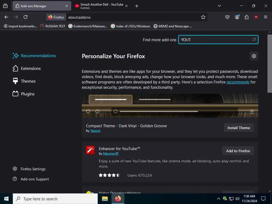Open the volume tray icon

point(237,199)
